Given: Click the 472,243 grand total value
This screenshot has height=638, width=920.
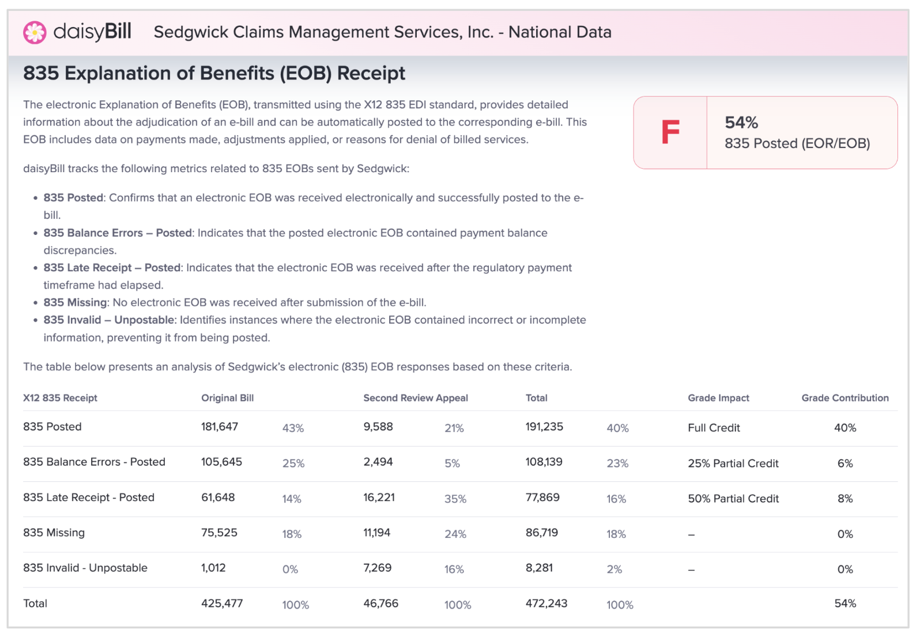Looking at the screenshot, I should click(546, 603).
